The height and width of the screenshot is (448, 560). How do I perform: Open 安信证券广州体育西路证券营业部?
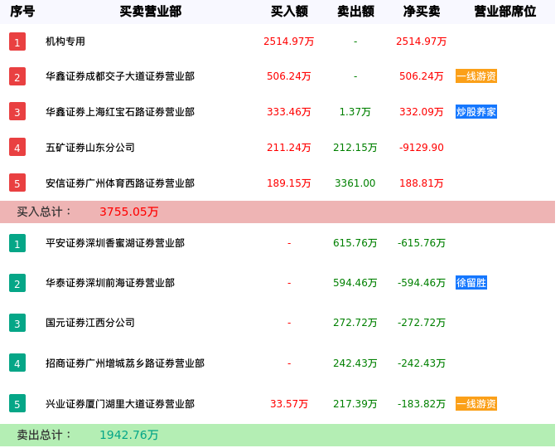[120, 183]
